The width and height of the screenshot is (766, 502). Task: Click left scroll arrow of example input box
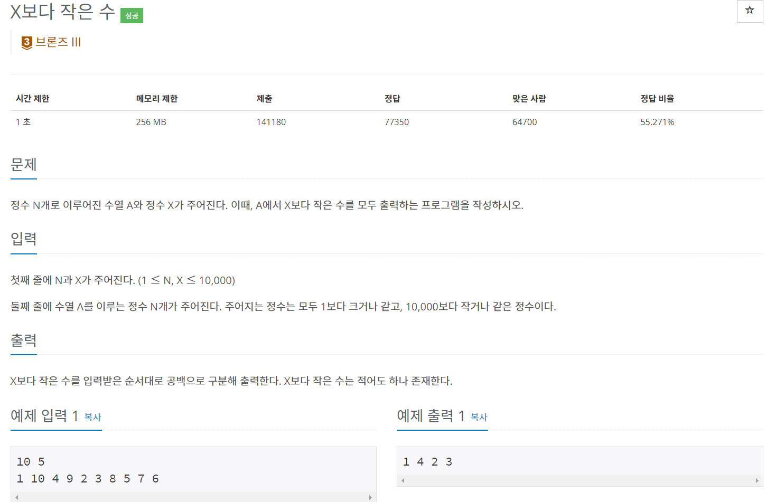[17, 497]
